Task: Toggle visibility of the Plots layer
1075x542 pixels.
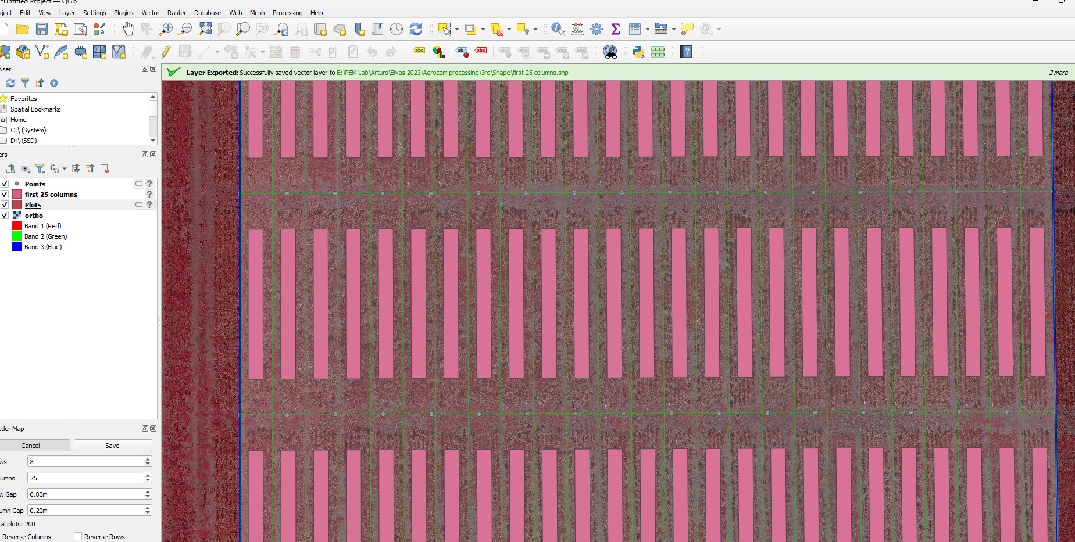Action: [x=5, y=204]
